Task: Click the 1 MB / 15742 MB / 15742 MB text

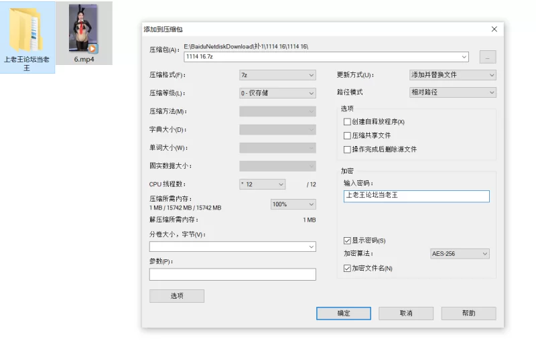Action: (186, 208)
